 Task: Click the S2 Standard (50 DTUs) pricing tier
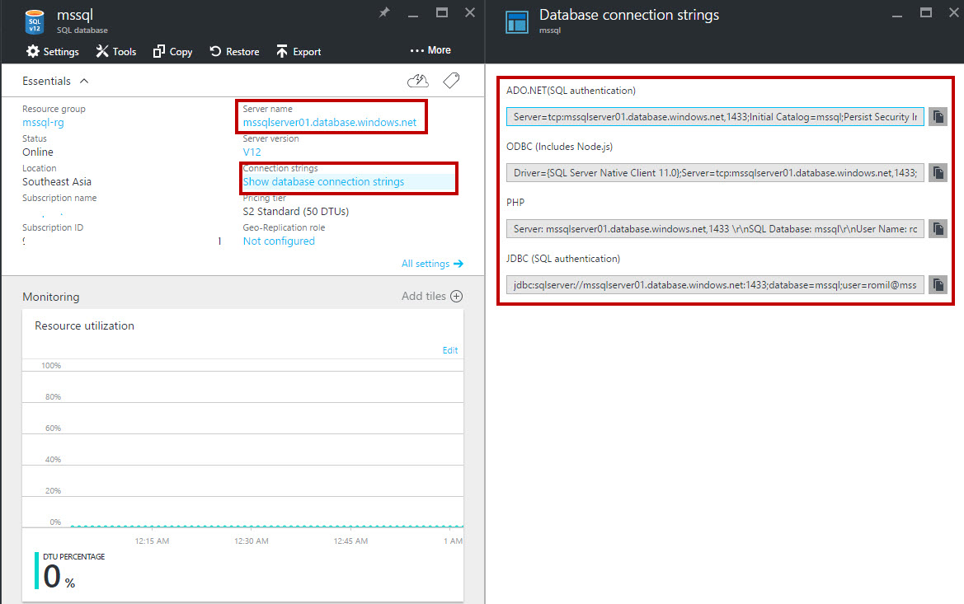[x=296, y=212]
